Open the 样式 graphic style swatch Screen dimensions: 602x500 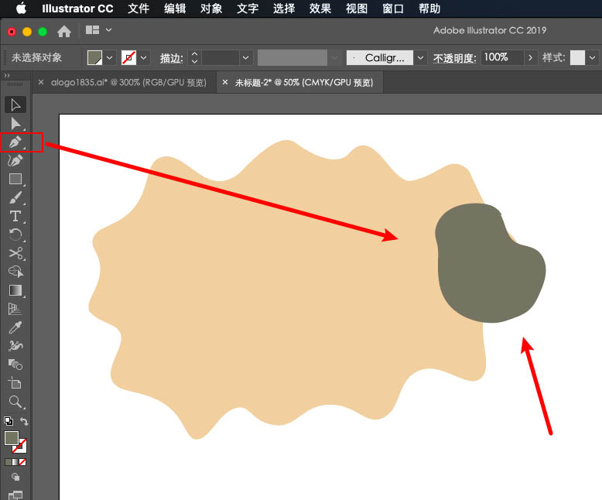tap(577, 58)
